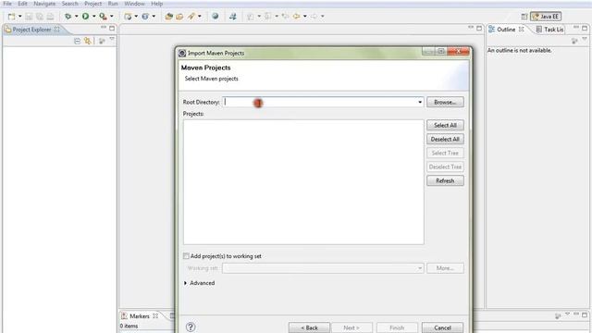Close the Markers tab
The width and height of the screenshot is (592, 333).
click(x=155, y=316)
